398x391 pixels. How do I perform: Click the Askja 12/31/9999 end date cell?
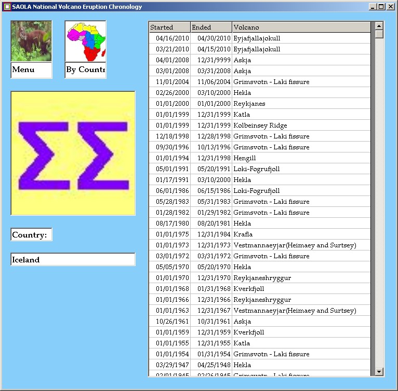click(x=210, y=60)
